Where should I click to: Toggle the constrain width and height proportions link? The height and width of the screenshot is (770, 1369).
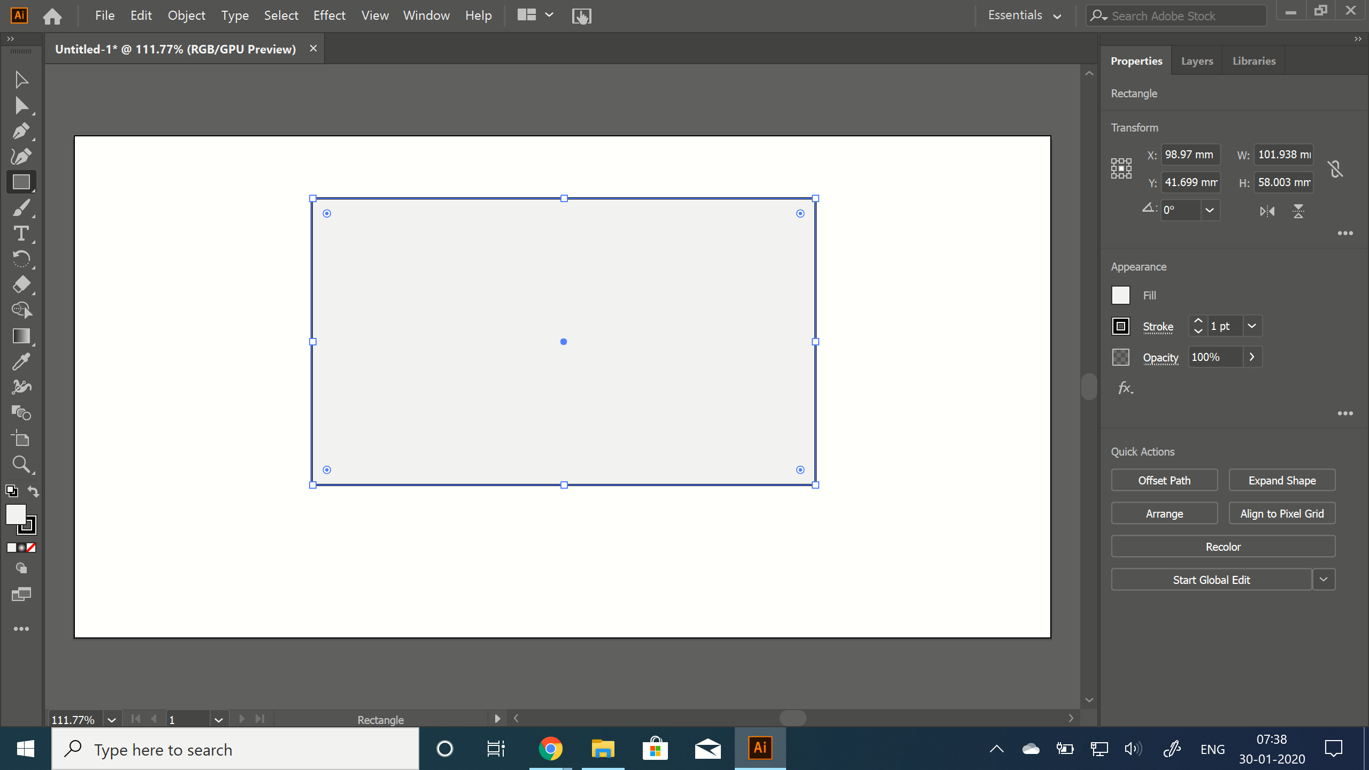[1335, 168]
